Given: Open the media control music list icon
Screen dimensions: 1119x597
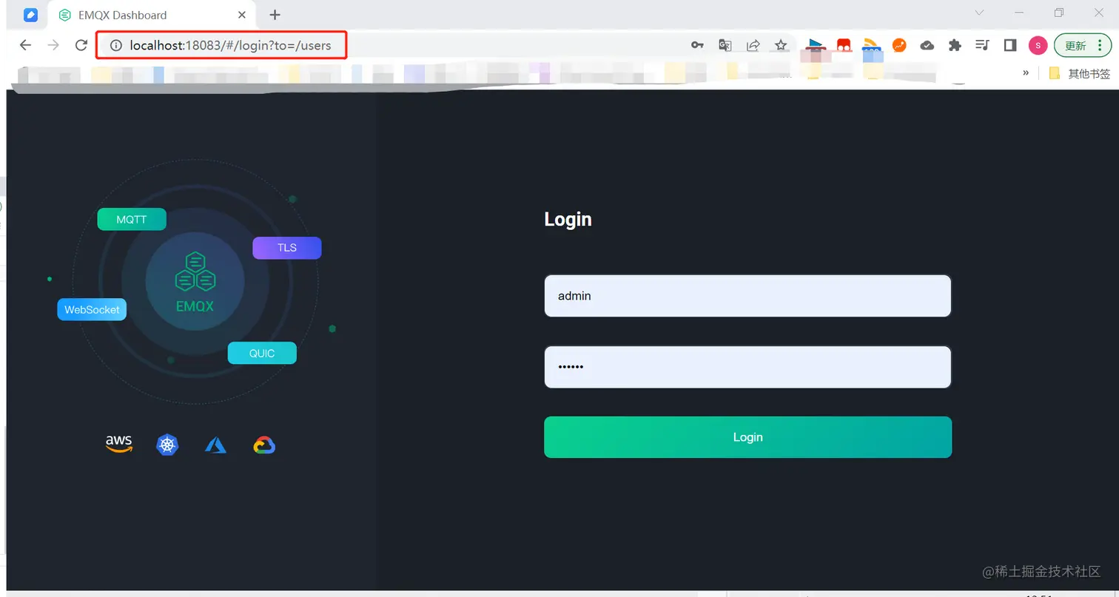Looking at the screenshot, I should (x=982, y=45).
